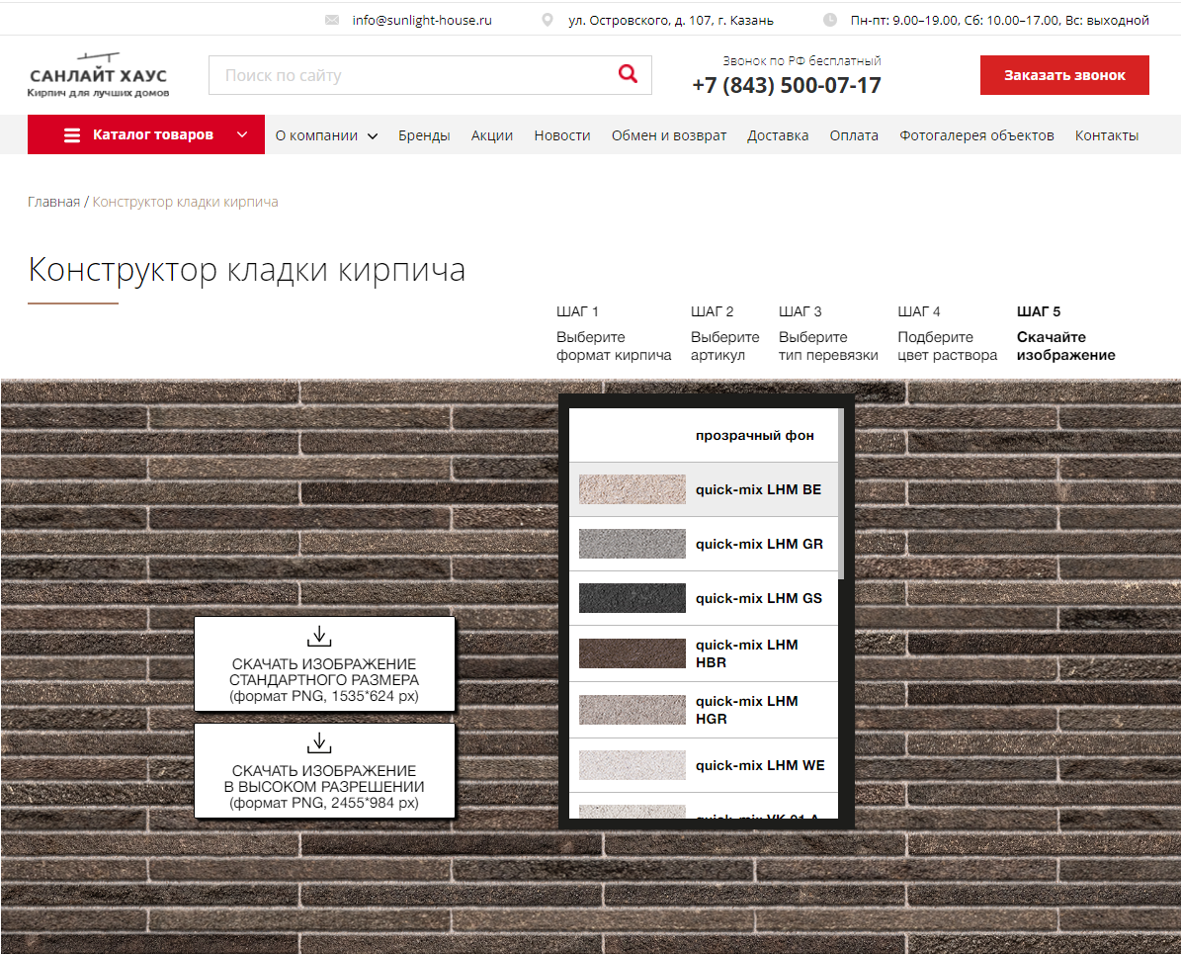This screenshot has width=1181, height=954.
Task: Click the info@sunlight-house.ru email link
Action: [422, 21]
